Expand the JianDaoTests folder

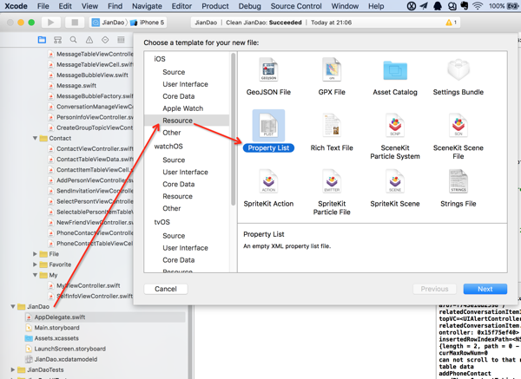[13, 369]
